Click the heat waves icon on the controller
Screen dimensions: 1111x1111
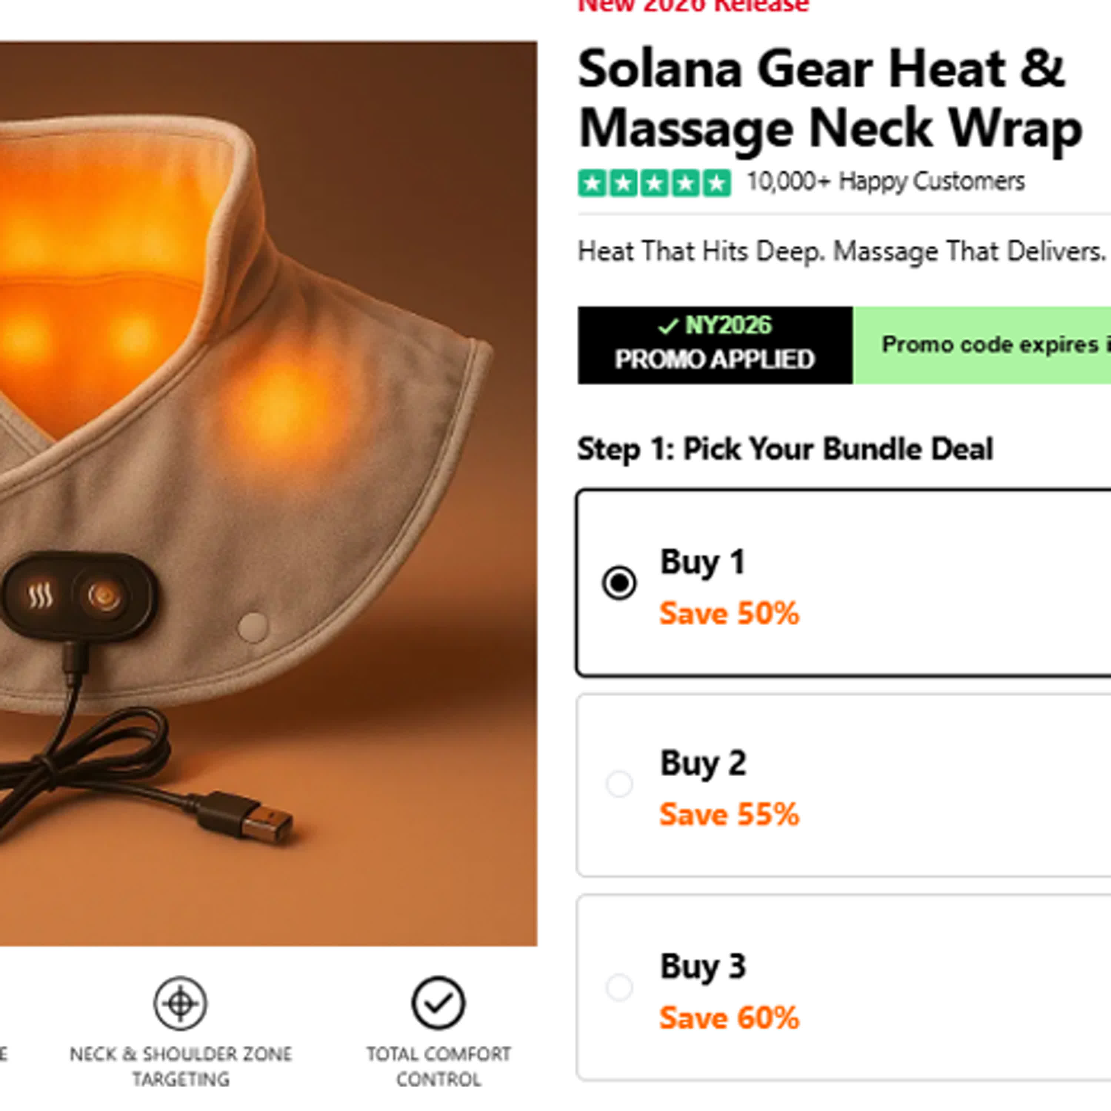41,596
